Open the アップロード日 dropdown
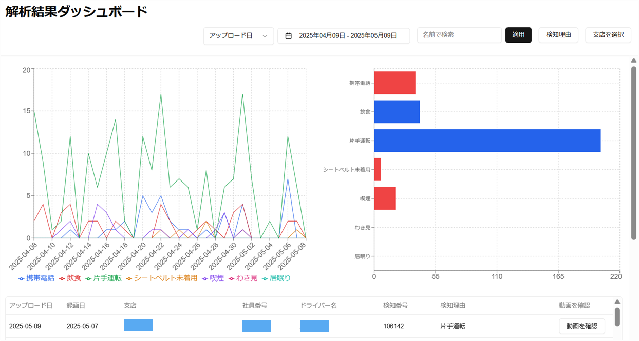 click(x=238, y=36)
